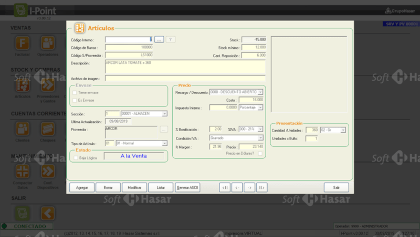Enable the Tiene envase checkbox
Image resolution: width=420 pixels, height=237 pixels.
(74, 92)
